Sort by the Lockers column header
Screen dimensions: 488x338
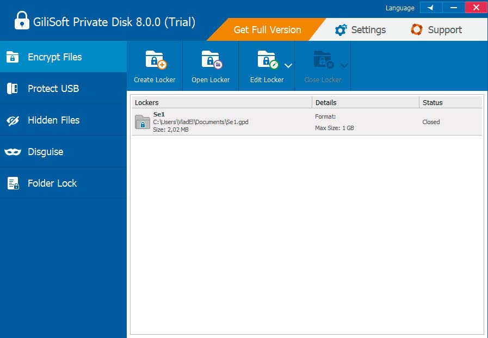coord(222,102)
